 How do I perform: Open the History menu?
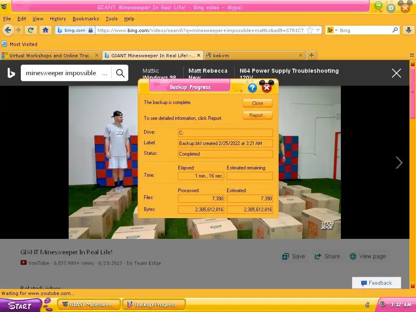point(58,19)
